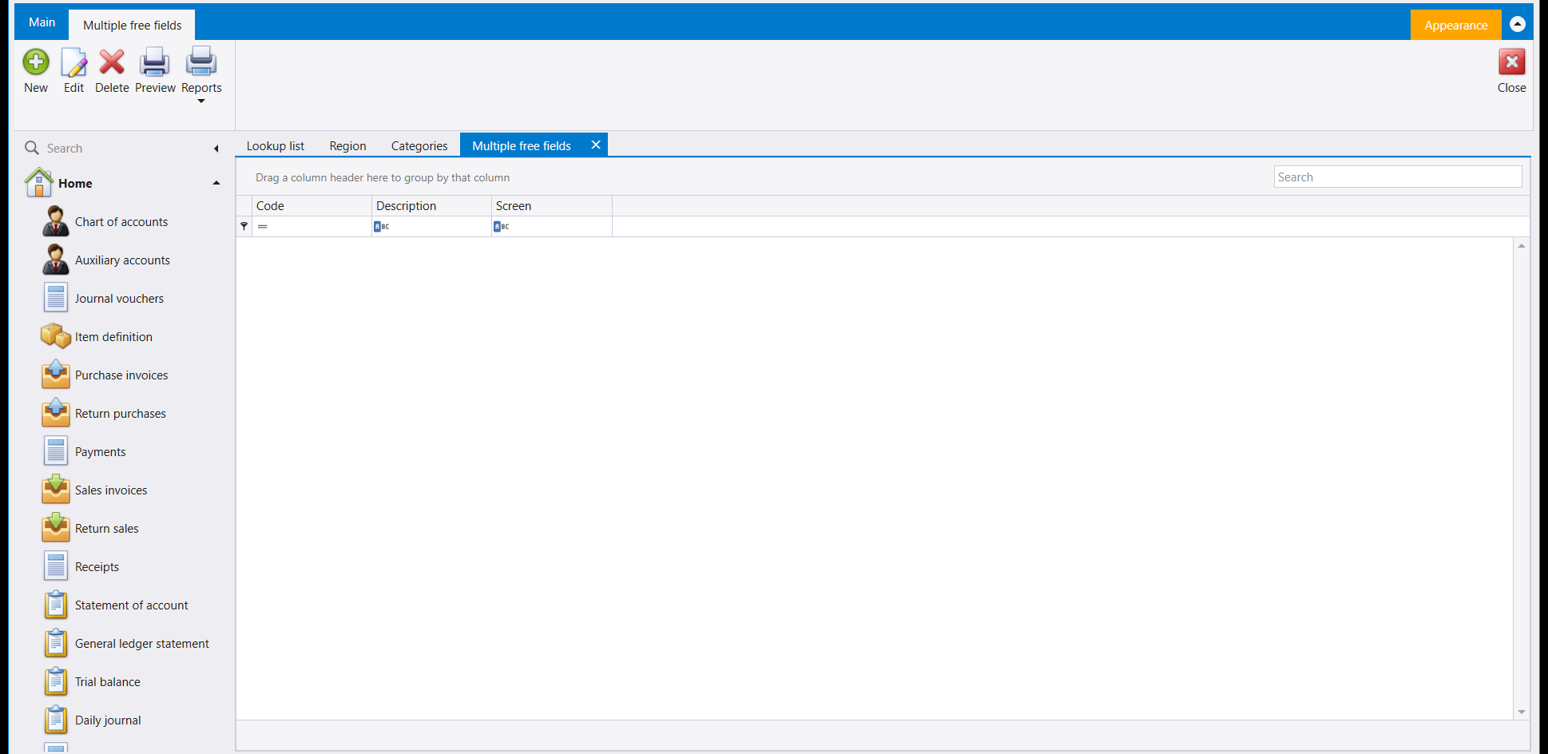This screenshot has height=754, width=1548.
Task: Sort by the Code column header
Action: click(x=312, y=206)
